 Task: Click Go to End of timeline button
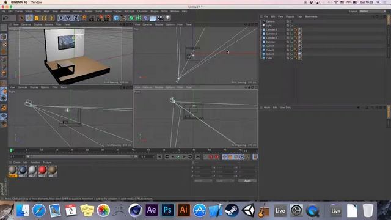coord(197,156)
